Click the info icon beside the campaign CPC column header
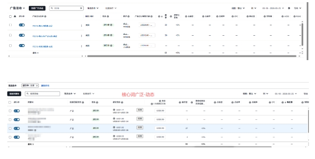The height and width of the screenshot is (159, 315). [x=233, y=17]
